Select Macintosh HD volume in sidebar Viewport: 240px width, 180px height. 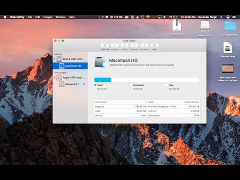(70, 66)
